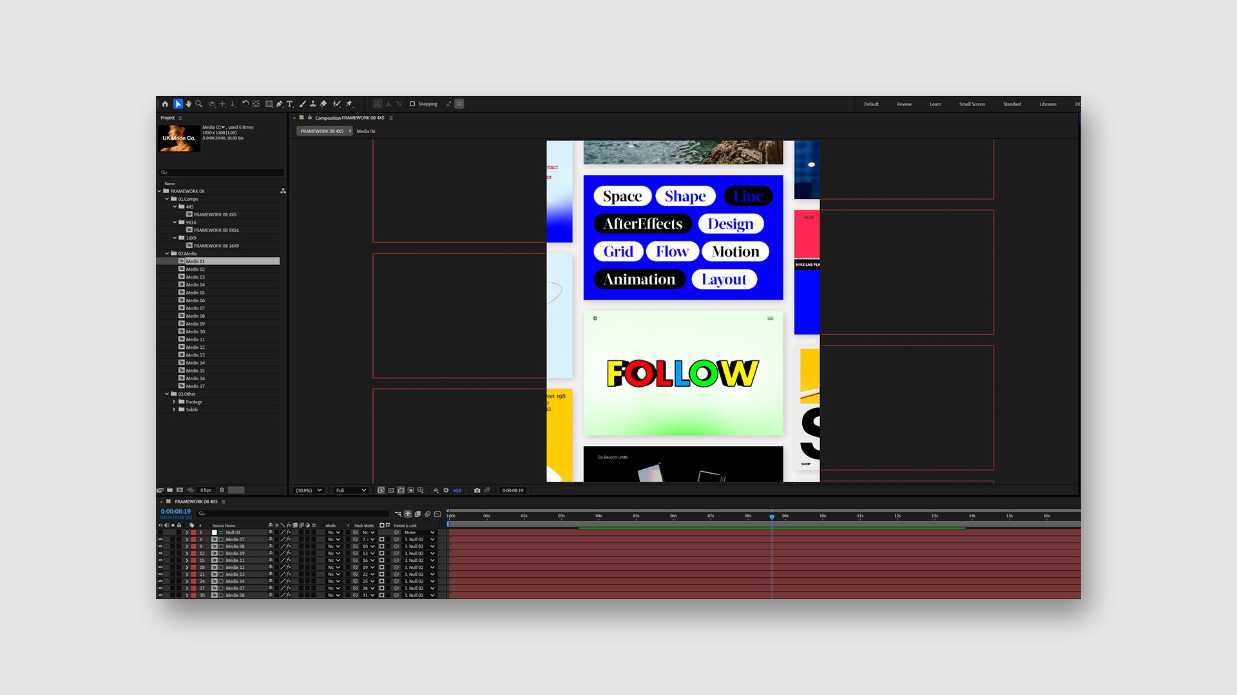The image size is (1237, 695).
Task: Hide layer 18 Media 12
Action: [160, 568]
